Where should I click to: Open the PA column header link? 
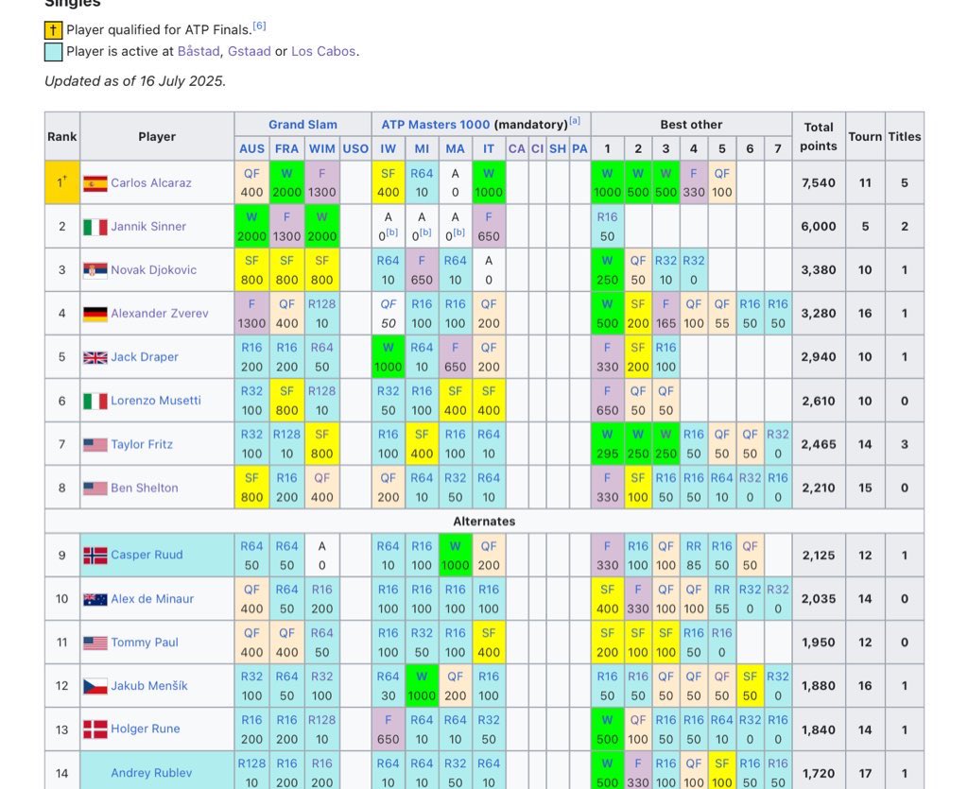point(579,148)
